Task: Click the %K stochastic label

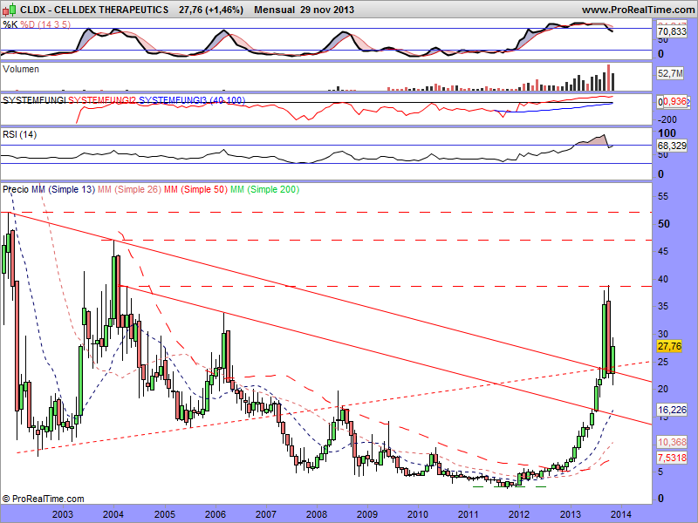Action: pyautogui.click(x=10, y=24)
